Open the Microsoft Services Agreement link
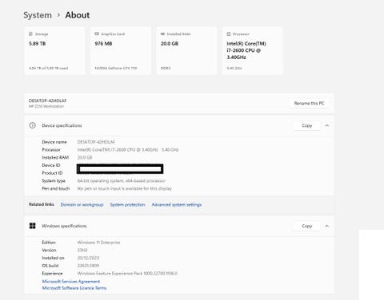 (x=71, y=282)
